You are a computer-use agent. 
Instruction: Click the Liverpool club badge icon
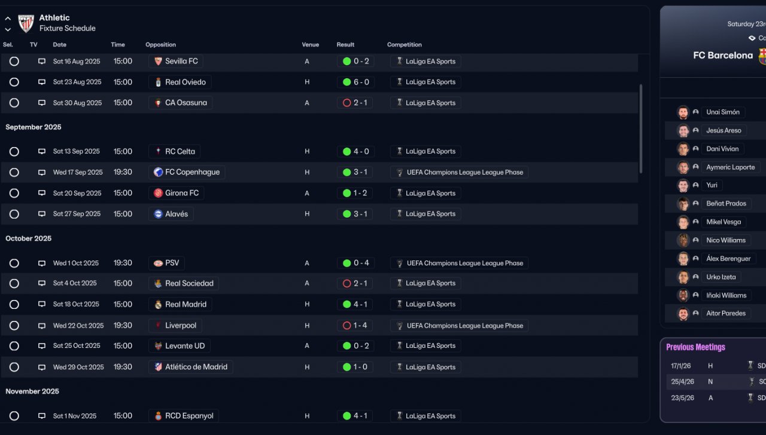158,326
